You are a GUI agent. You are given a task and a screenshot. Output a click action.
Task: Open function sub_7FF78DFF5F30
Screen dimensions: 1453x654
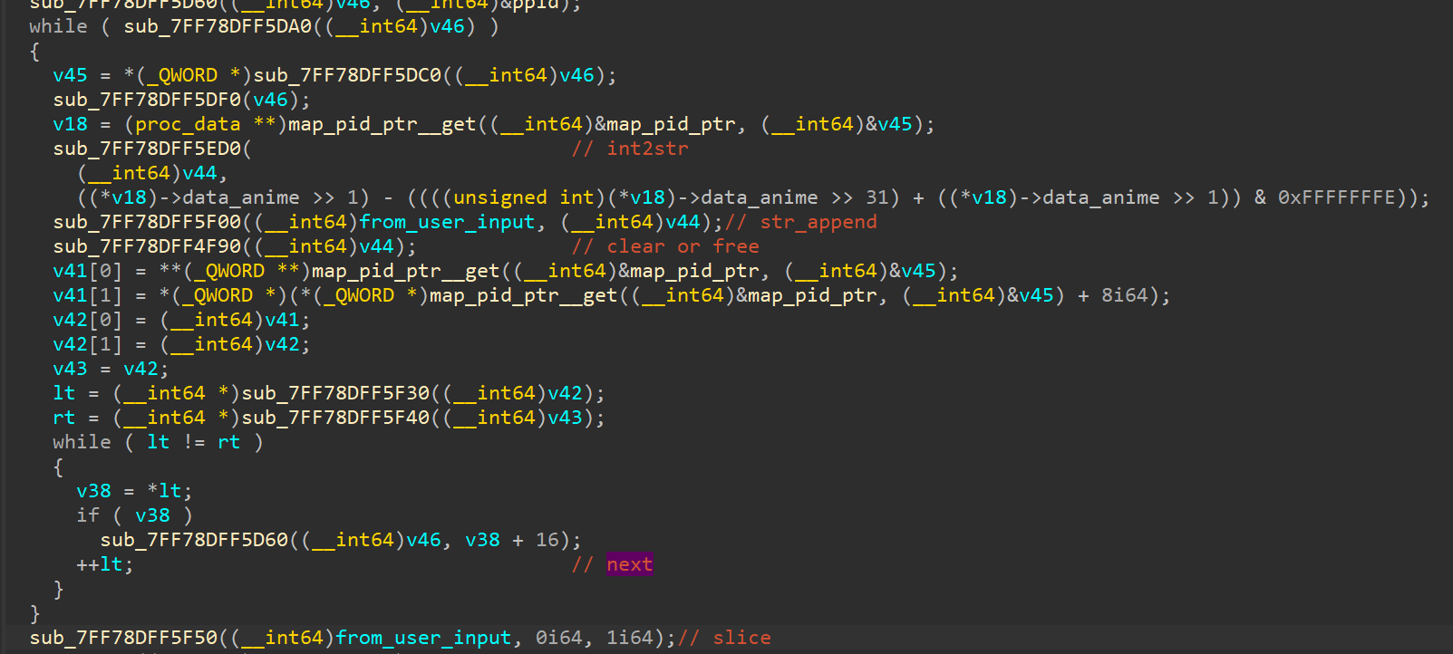coord(335,393)
